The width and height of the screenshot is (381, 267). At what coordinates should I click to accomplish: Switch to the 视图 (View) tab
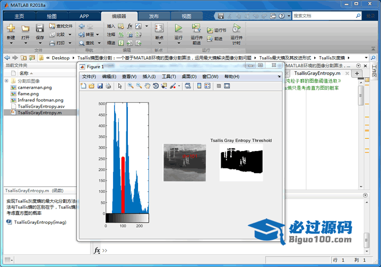187,17
